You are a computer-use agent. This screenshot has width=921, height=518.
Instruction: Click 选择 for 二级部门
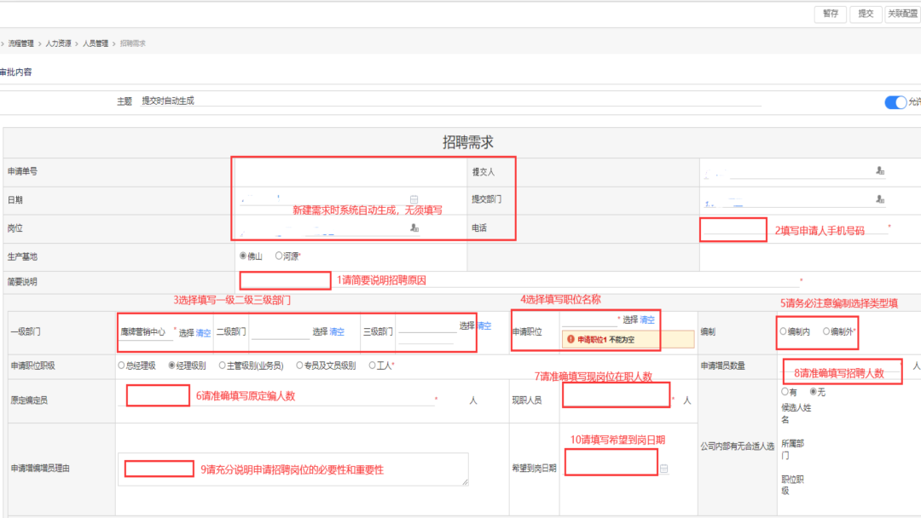point(320,332)
